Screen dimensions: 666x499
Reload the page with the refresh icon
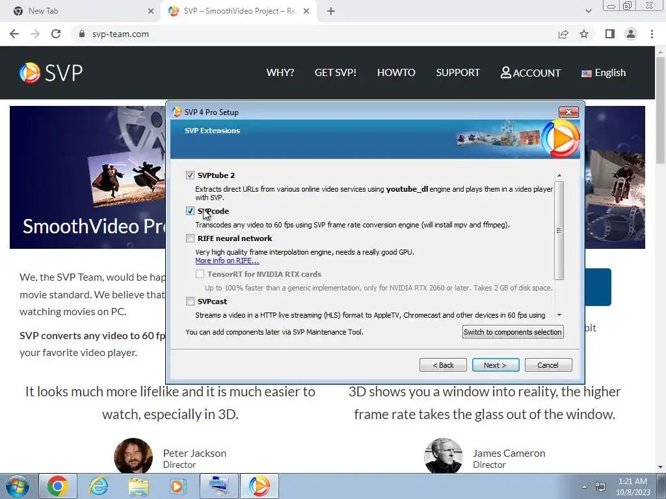coord(56,34)
